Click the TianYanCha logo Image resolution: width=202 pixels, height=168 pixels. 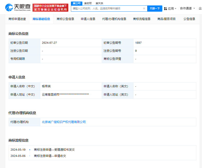click(x=18, y=8)
